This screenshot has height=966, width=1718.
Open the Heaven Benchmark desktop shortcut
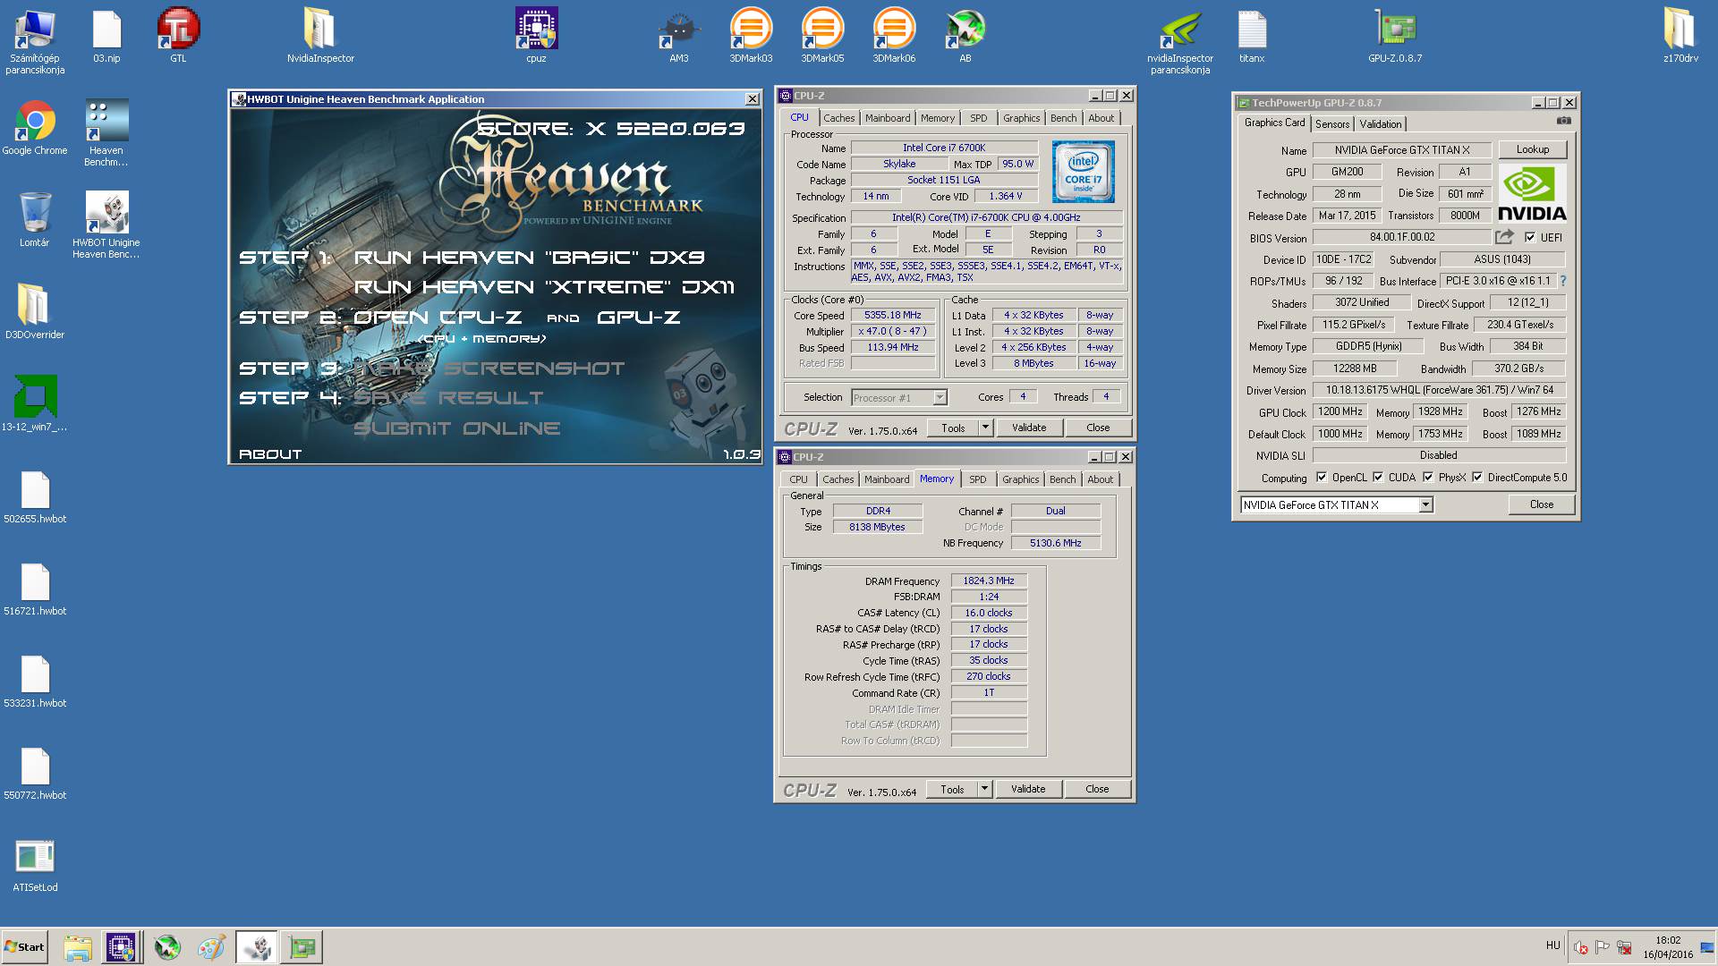coord(106,133)
